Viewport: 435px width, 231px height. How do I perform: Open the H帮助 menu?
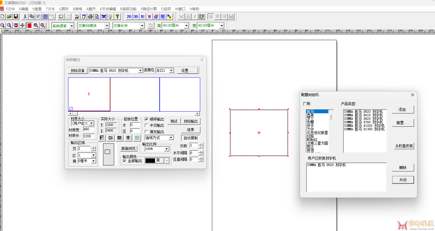[x=194, y=9]
